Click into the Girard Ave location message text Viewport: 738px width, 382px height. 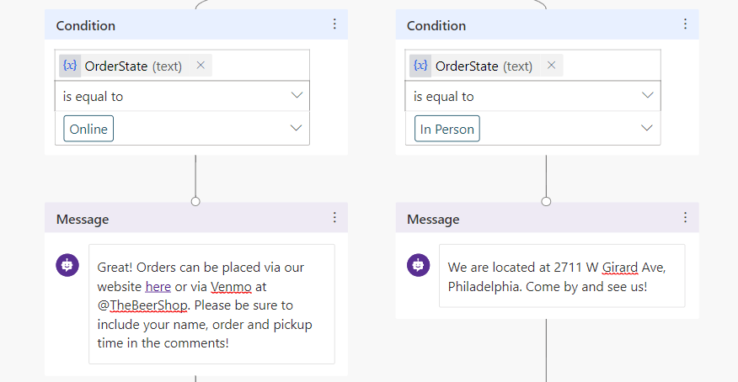[x=556, y=276]
